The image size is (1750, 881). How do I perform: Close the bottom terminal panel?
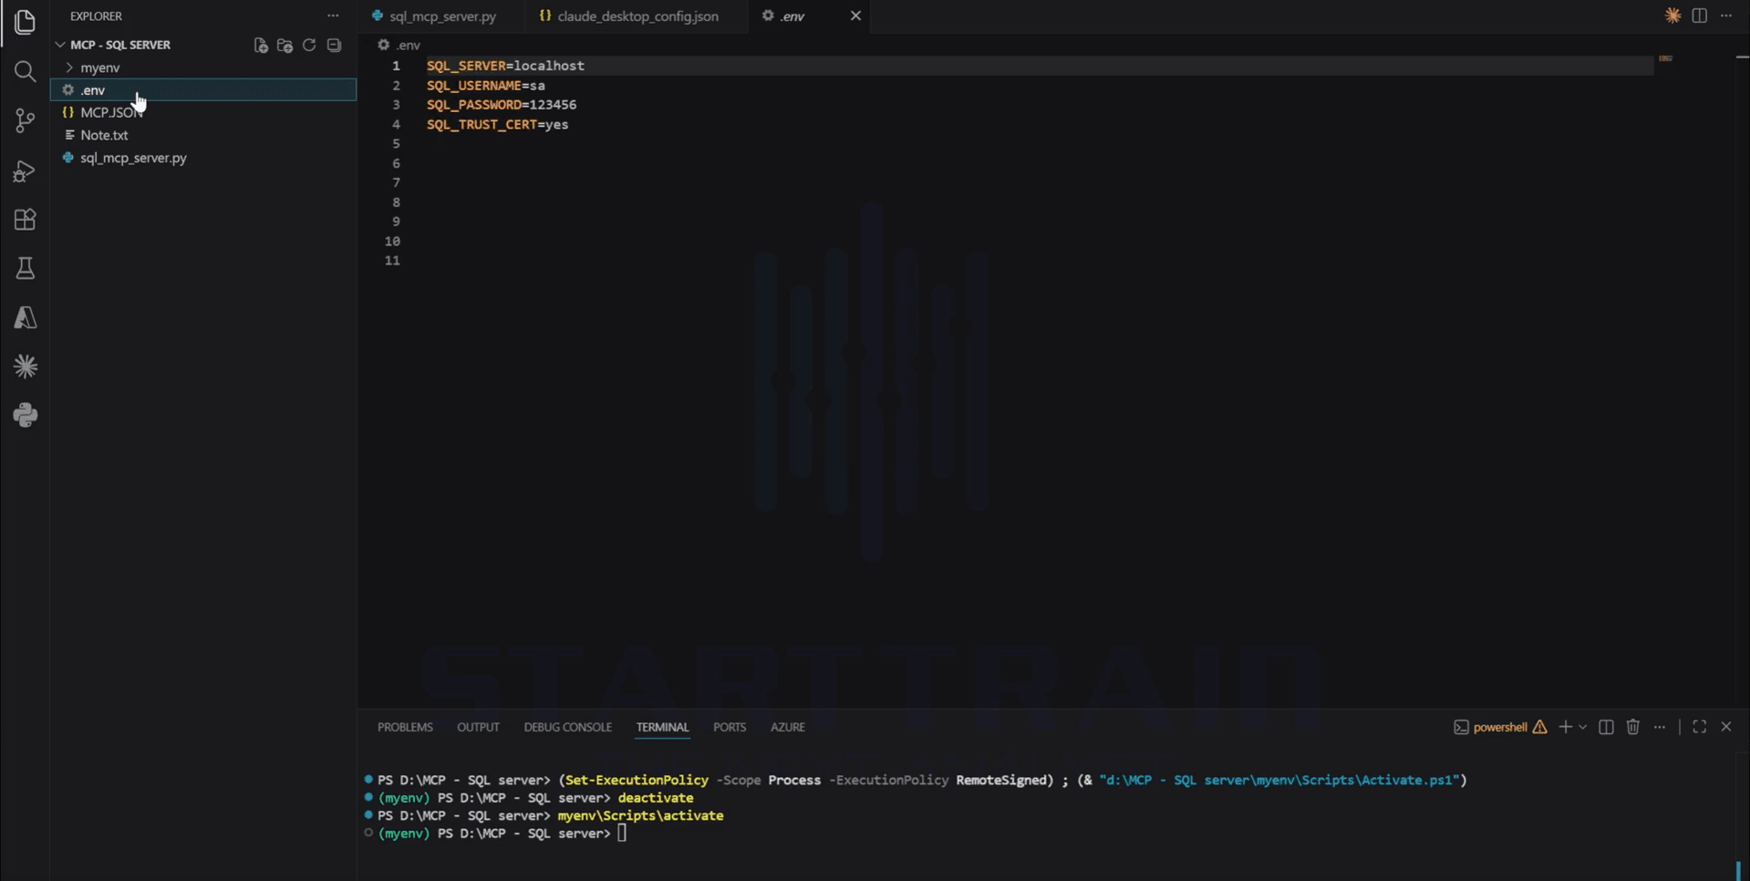tap(1725, 727)
